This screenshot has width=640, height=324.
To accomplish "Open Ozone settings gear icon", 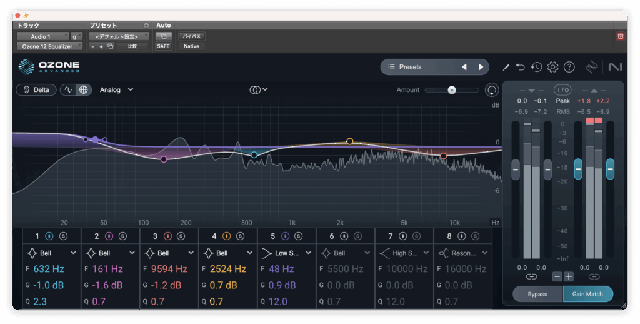I will coord(552,67).
